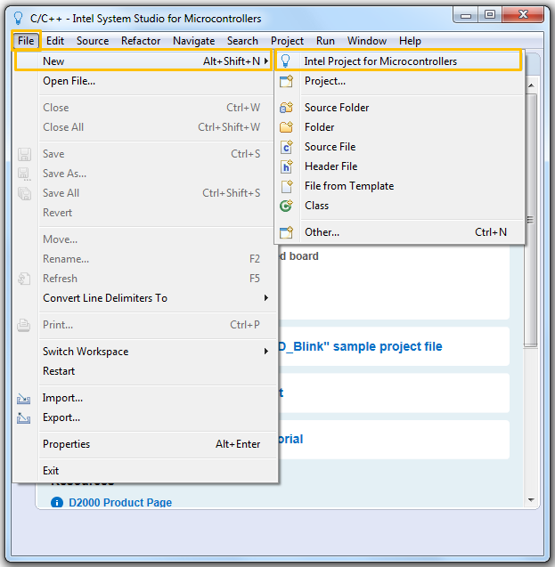
Task: Click the Import icon in File menu
Action: click(x=23, y=399)
